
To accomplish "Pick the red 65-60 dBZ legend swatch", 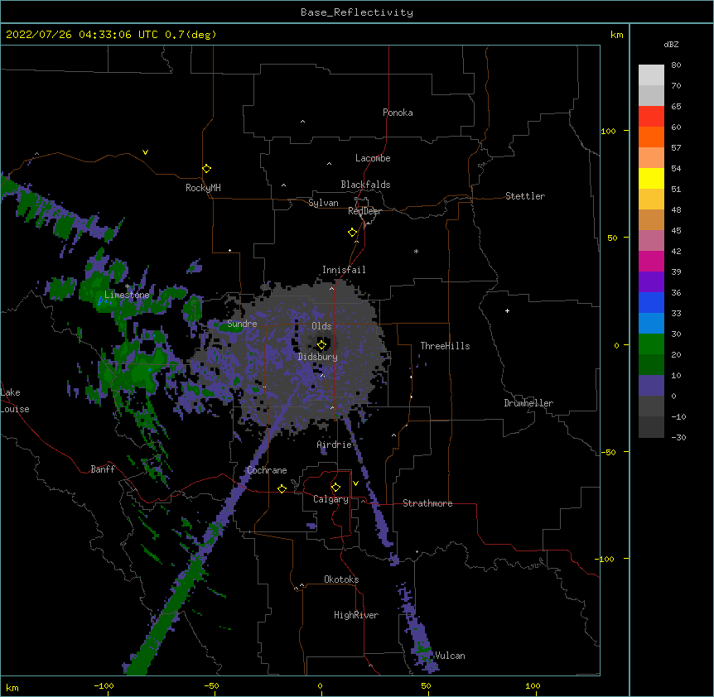I will (x=651, y=116).
